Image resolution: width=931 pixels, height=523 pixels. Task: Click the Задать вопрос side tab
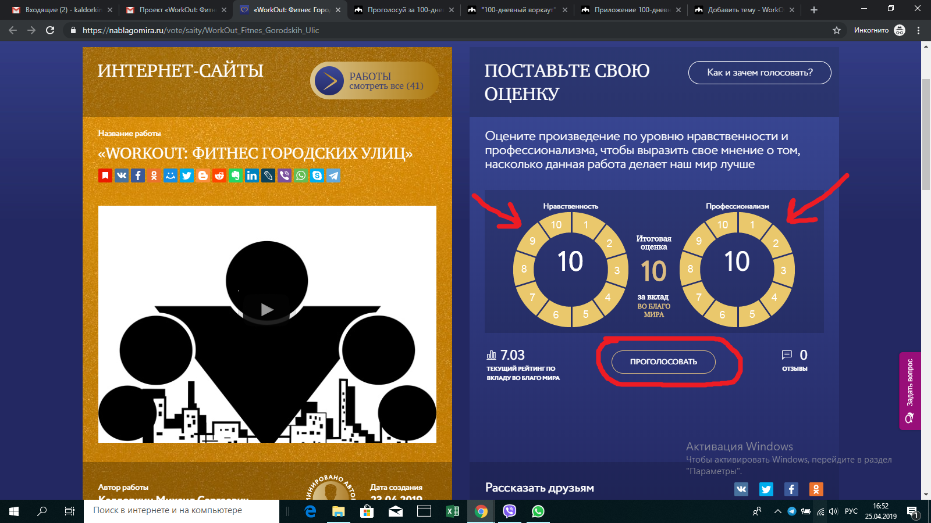910,391
